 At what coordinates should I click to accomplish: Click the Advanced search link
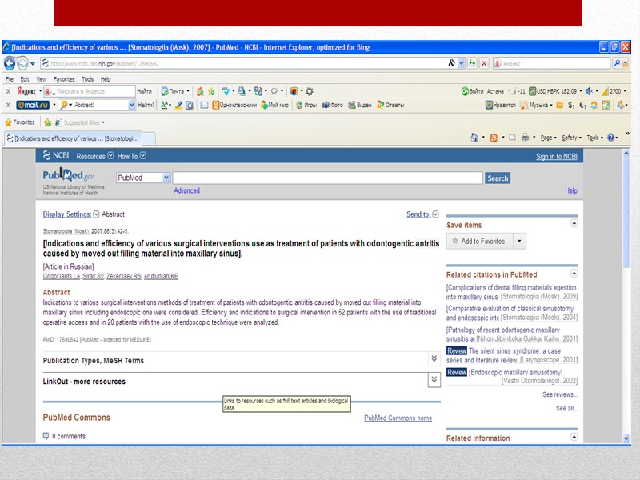(x=186, y=190)
